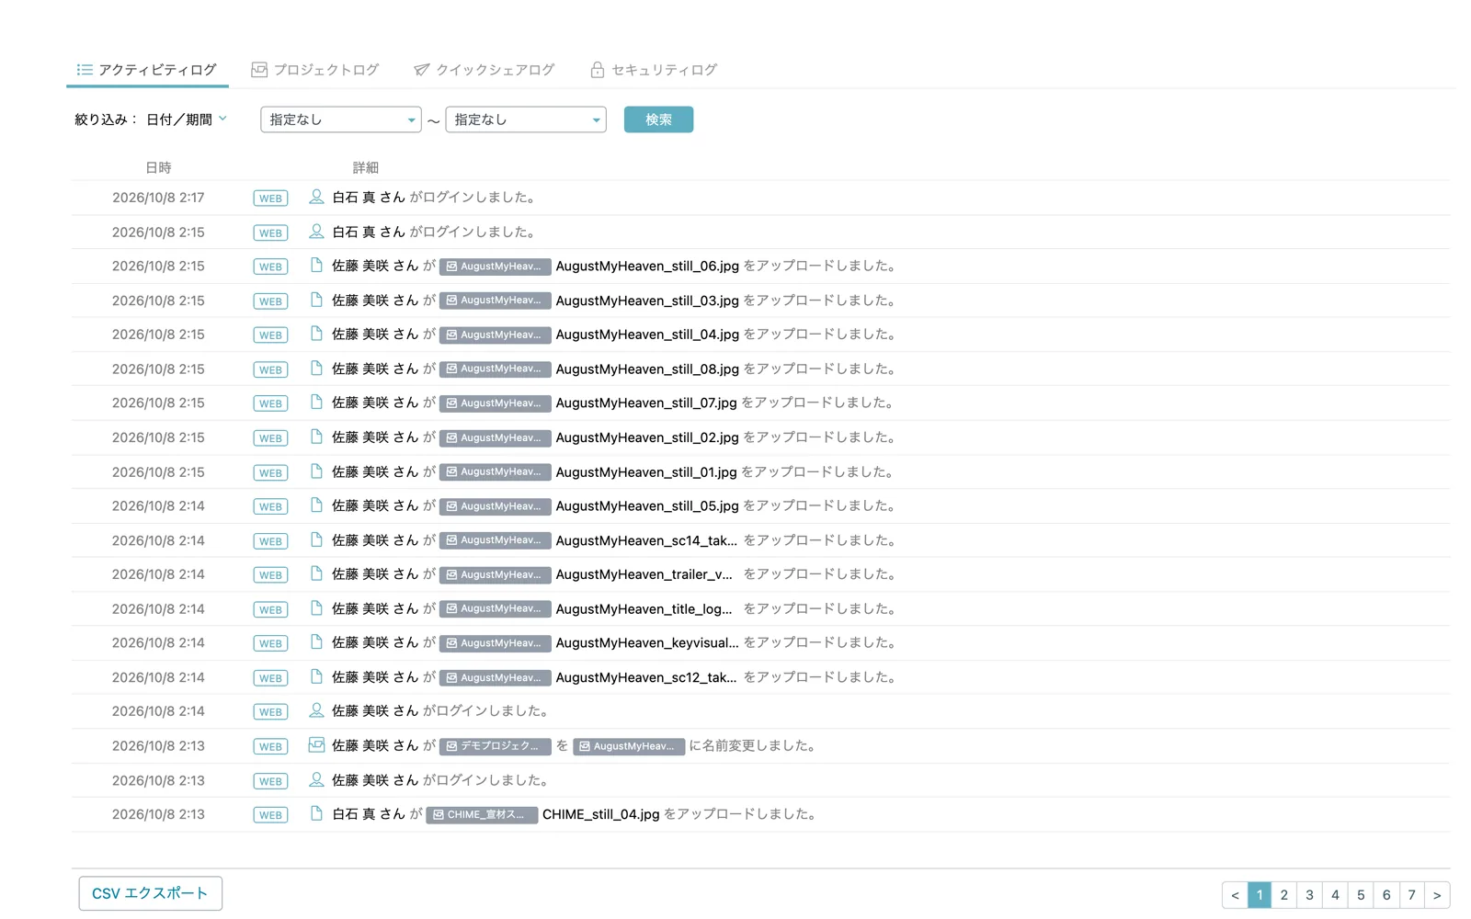The image size is (1471, 919).
Task: Jump to page 2 in pagination
Action: click(x=1284, y=895)
